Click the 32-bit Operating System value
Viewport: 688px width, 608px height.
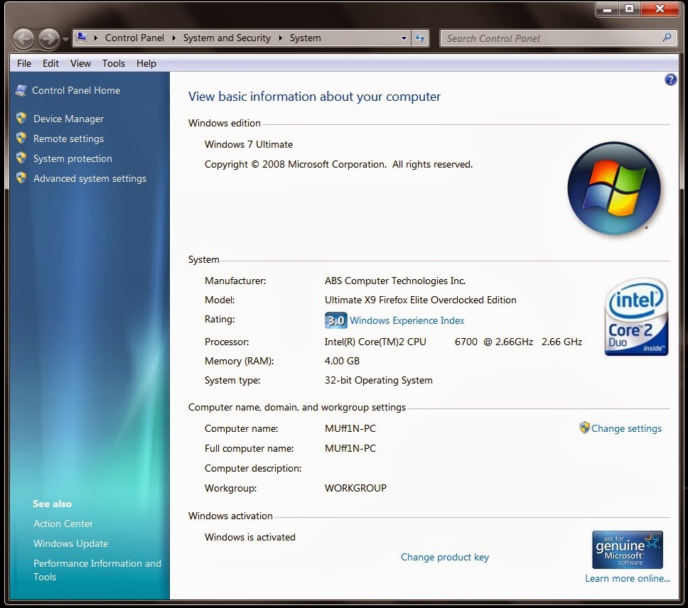[378, 381]
